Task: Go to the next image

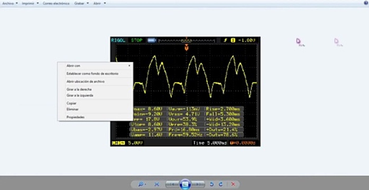Action: pyautogui.click(x=198, y=184)
